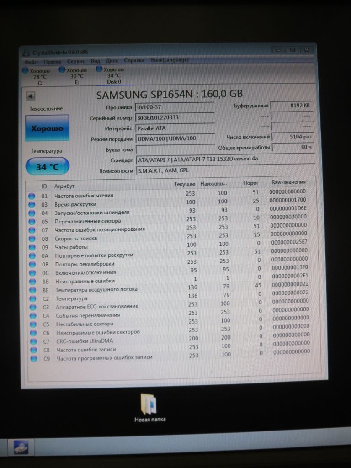Click status dot for Переназначенные сектора

[32, 222]
